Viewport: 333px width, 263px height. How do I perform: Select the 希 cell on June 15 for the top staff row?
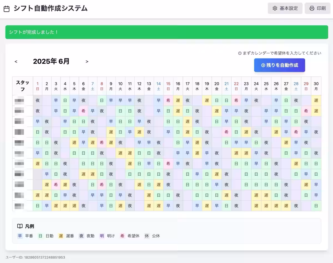[168, 100]
